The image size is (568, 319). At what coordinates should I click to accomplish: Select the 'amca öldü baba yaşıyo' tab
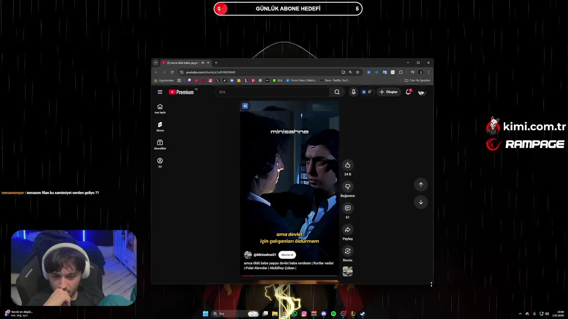click(x=182, y=62)
